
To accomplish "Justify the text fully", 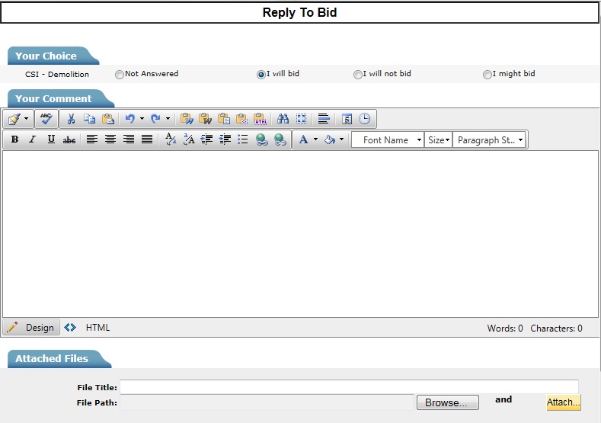I will [x=147, y=139].
